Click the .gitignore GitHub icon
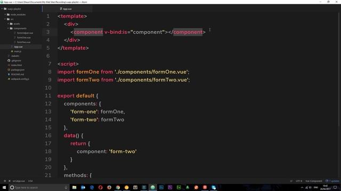 pyautogui.click(x=9, y=60)
